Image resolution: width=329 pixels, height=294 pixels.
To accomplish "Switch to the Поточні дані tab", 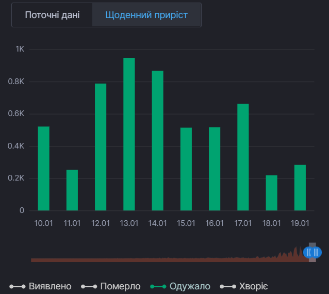I will 52,15.
